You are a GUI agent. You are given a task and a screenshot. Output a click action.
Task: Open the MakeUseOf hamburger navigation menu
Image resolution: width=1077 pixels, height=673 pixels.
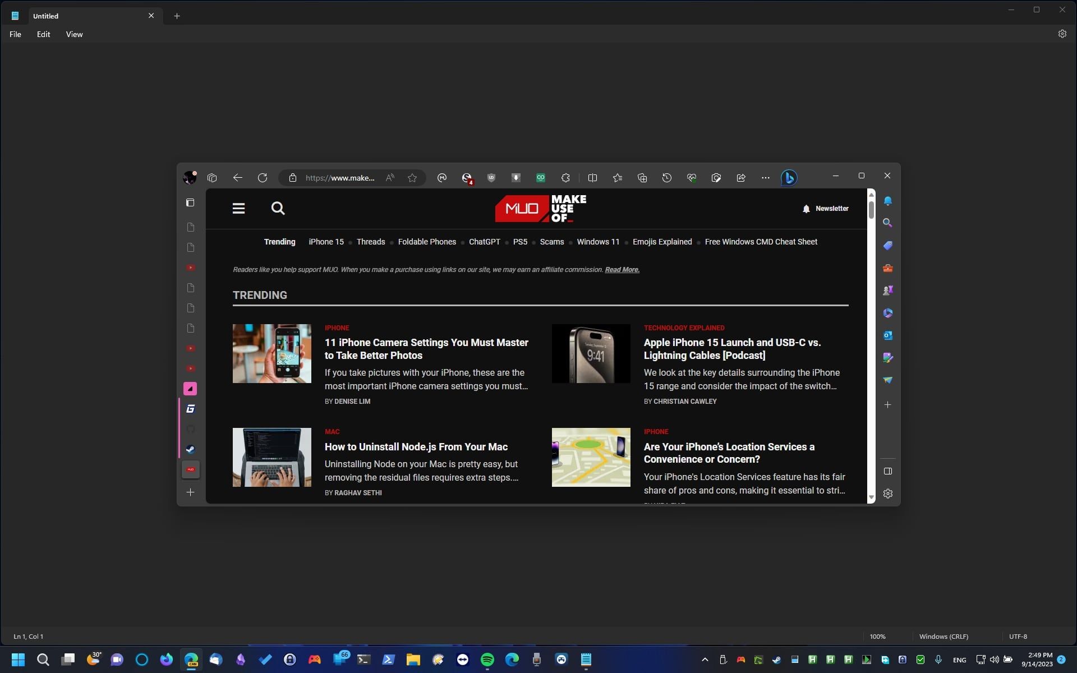coord(238,208)
